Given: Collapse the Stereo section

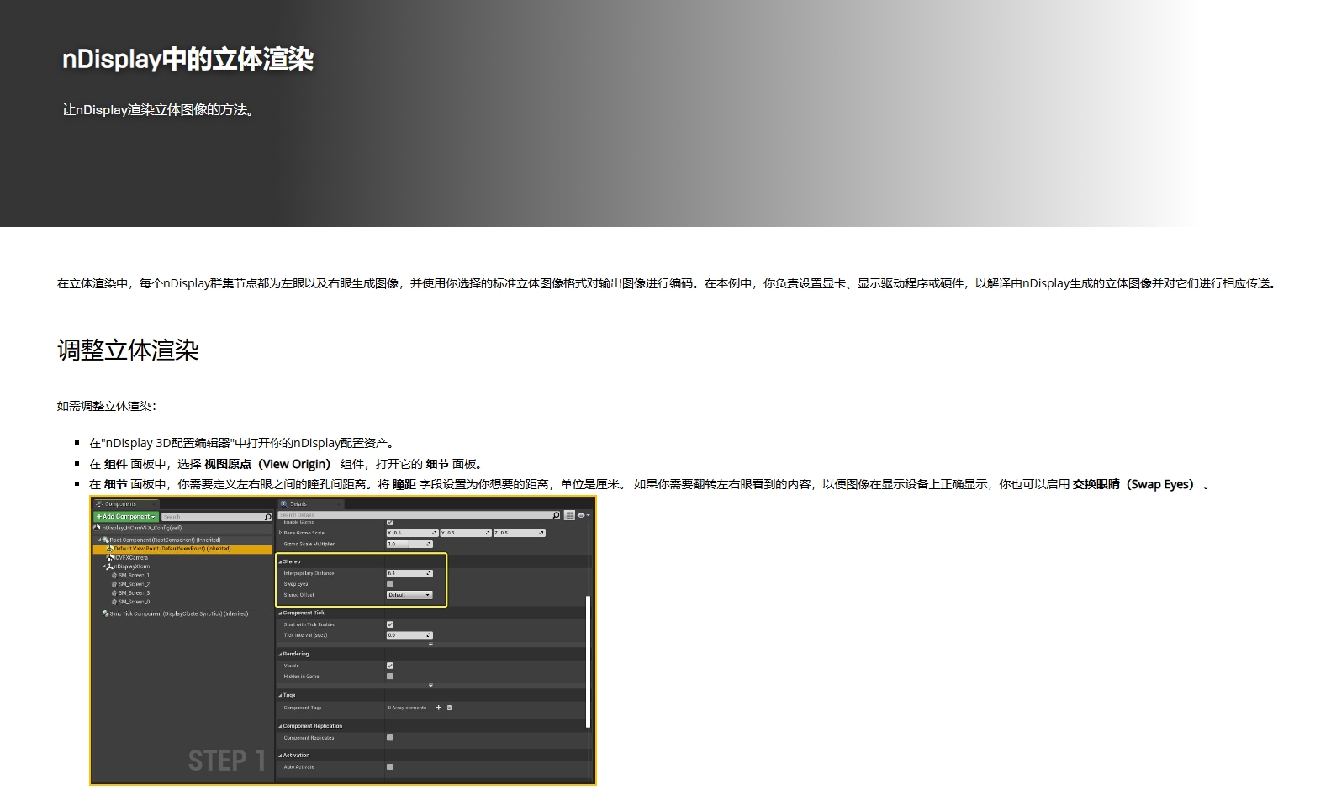Looking at the screenshot, I should click(281, 561).
